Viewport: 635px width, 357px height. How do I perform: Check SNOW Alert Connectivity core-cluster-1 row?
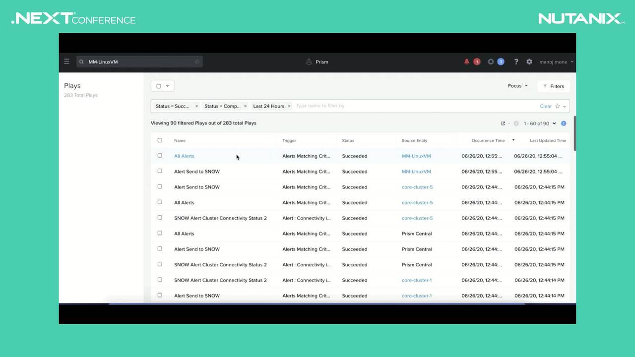(x=160, y=280)
